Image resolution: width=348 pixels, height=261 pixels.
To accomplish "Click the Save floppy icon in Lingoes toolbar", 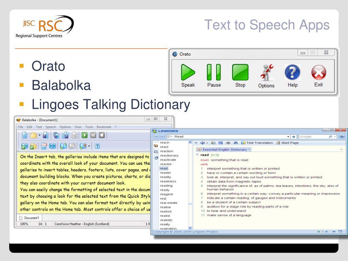I will [221, 143].
